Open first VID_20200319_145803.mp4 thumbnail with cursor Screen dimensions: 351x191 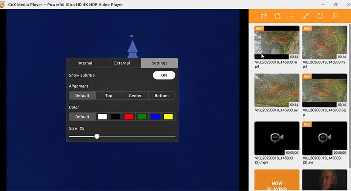click(x=277, y=43)
